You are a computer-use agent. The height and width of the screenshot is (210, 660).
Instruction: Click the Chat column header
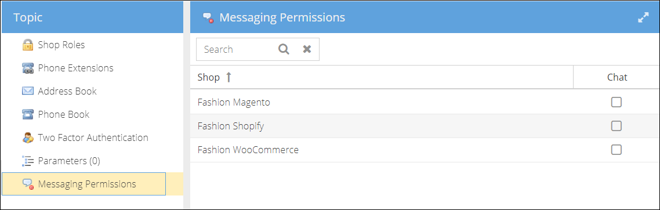coord(617,77)
